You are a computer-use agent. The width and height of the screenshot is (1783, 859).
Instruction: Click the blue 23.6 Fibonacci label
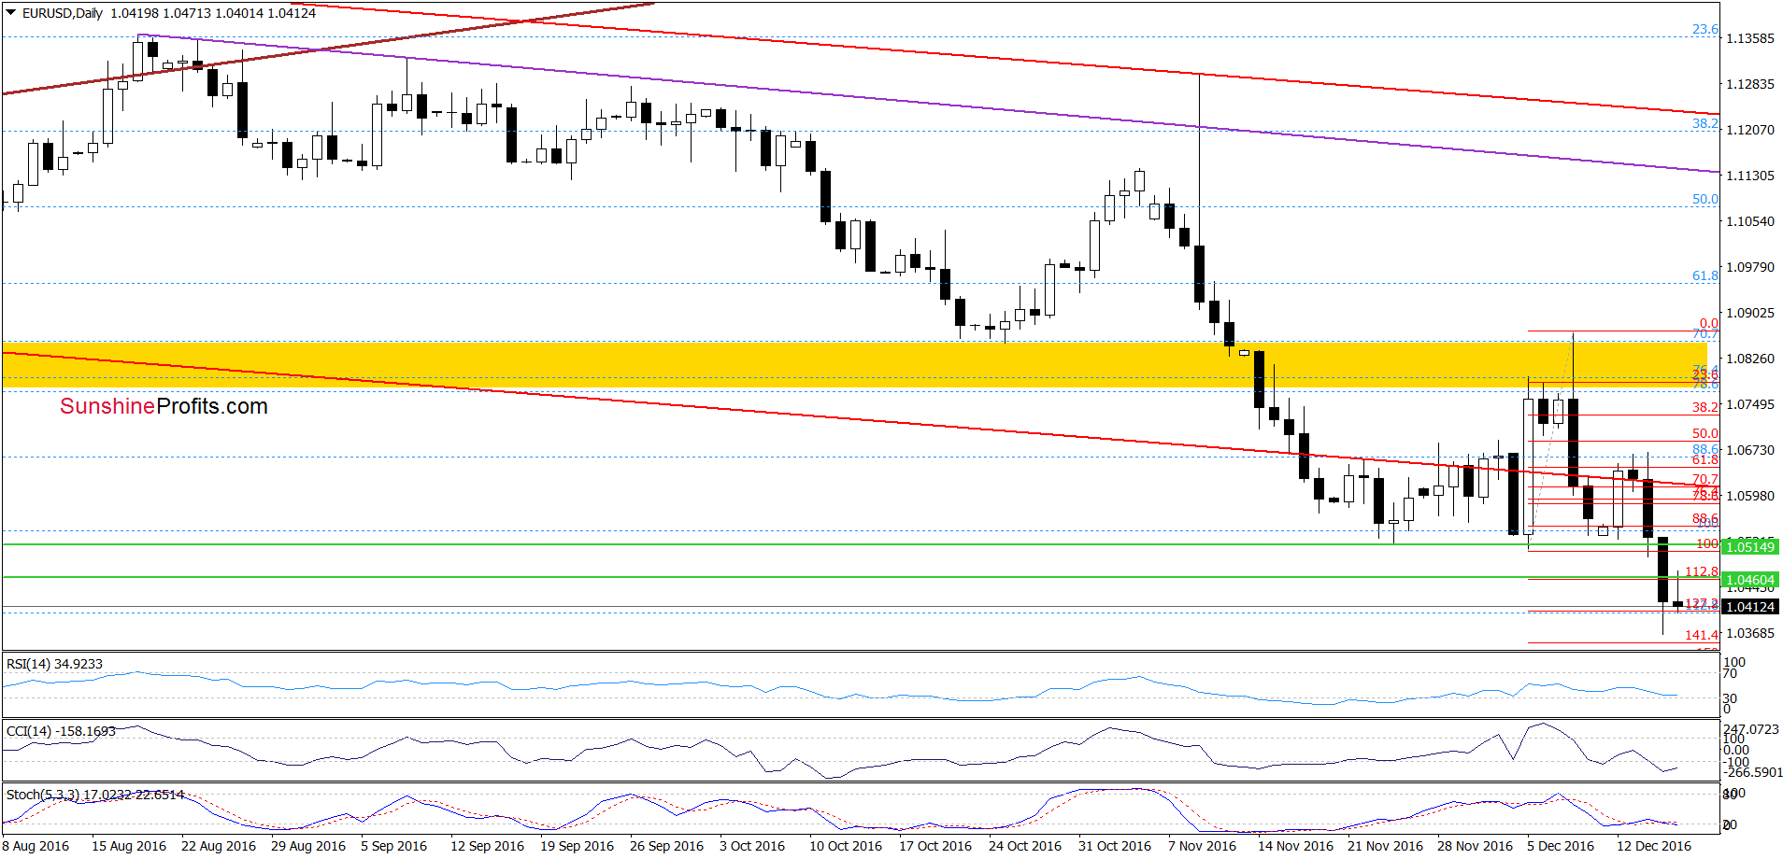(1705, 29)
